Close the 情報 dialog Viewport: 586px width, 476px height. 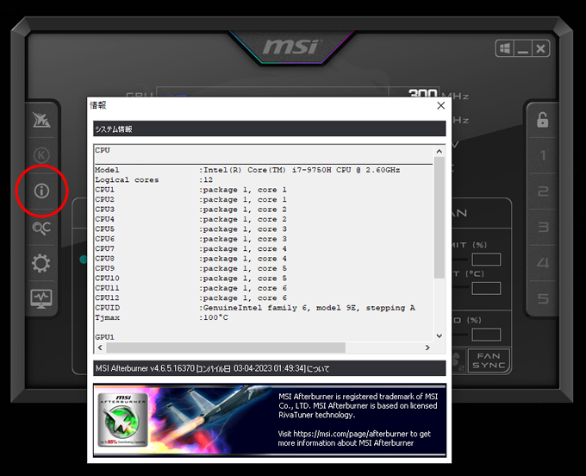441,106
